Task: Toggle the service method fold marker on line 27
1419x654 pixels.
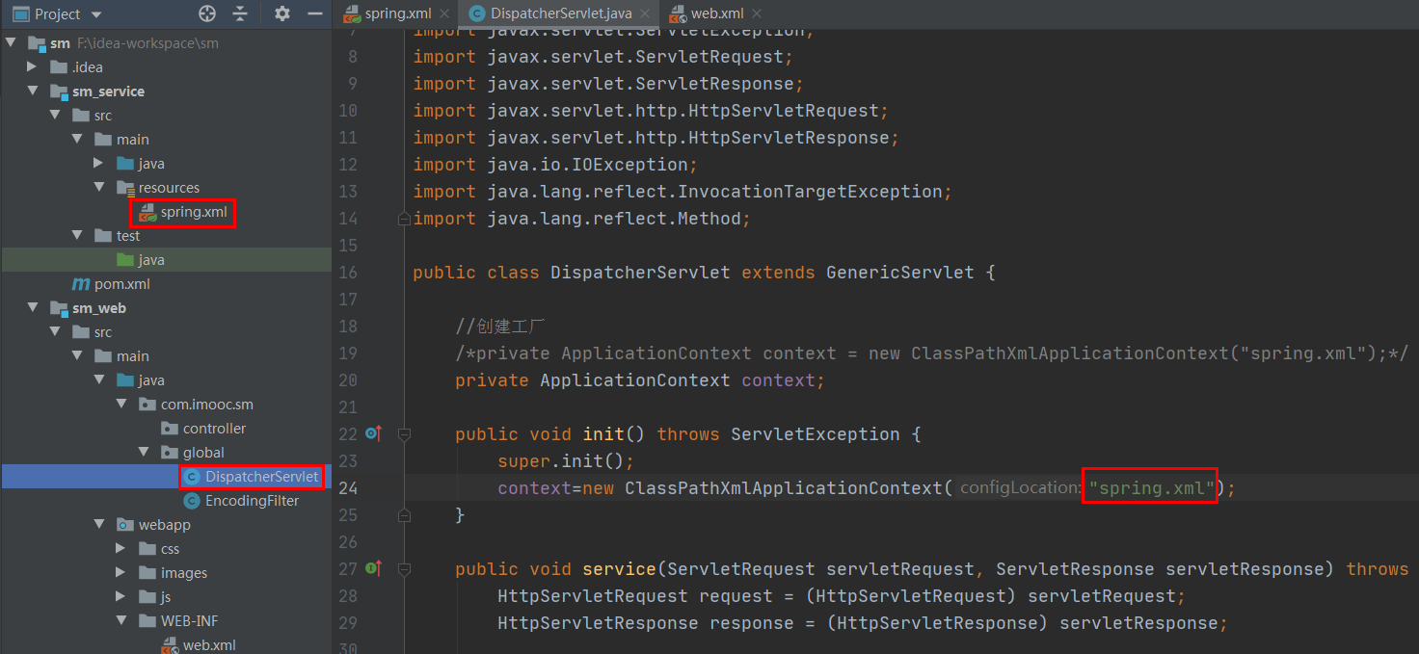Action: coord(405,569)
